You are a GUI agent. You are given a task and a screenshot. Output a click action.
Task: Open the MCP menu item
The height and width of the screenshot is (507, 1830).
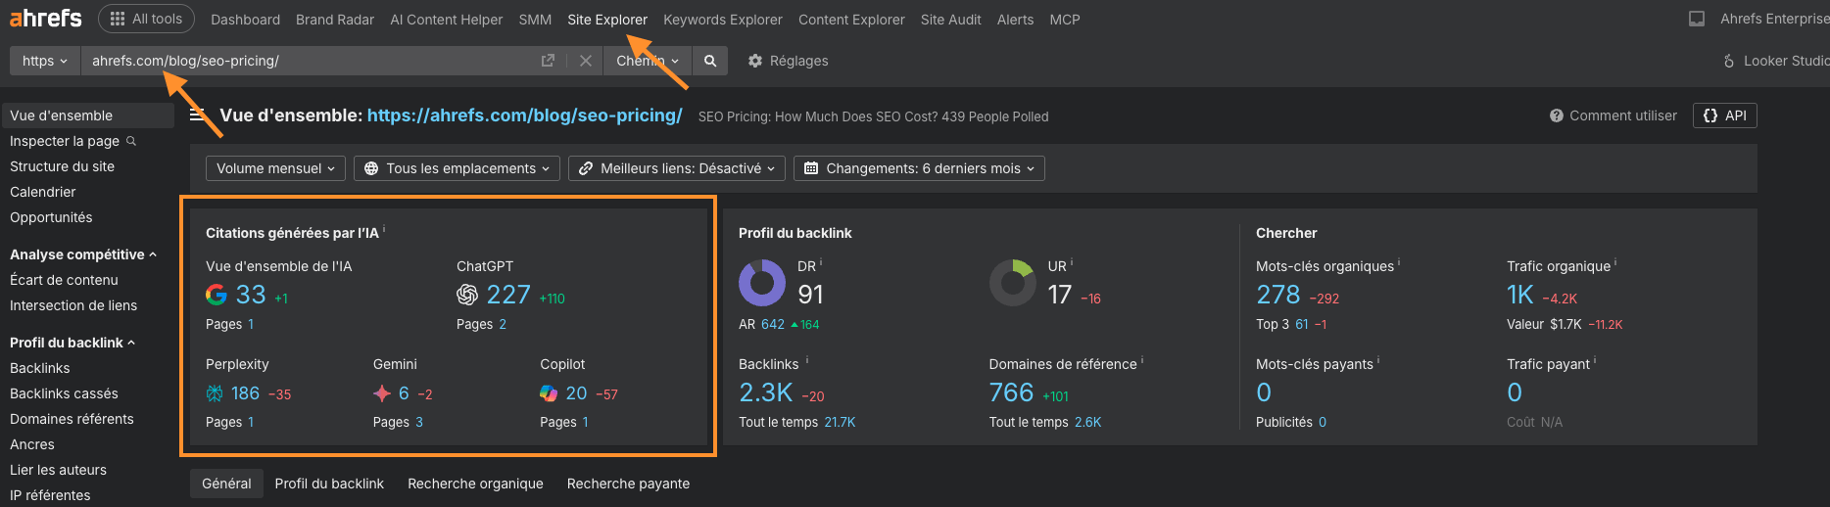click(1065, 20)
